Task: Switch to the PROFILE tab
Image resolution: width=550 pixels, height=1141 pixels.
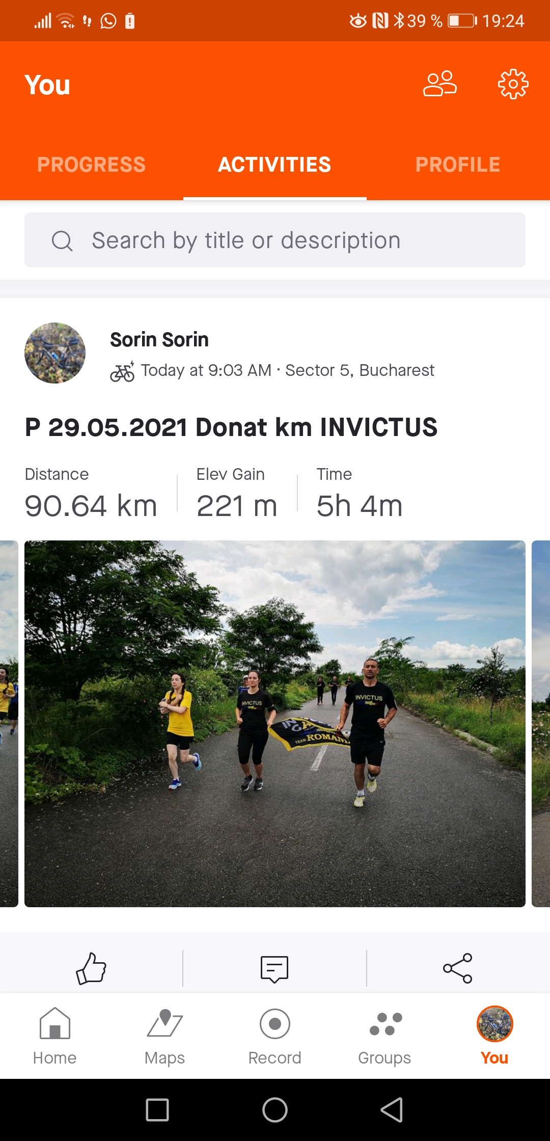Action: (x=458, y=165)
